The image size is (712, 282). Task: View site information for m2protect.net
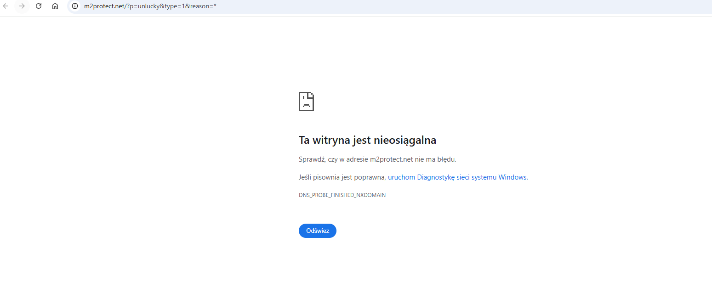click(x=75, y=6)
